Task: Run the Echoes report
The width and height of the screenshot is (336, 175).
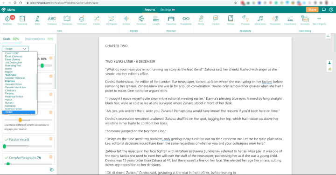Action: click(x=126, y=20)
